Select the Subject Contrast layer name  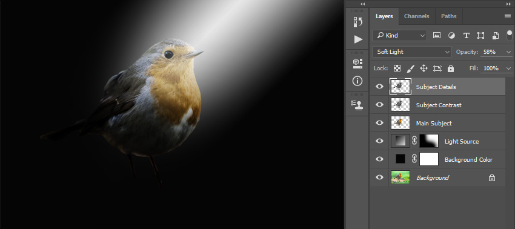pos(439,105)
